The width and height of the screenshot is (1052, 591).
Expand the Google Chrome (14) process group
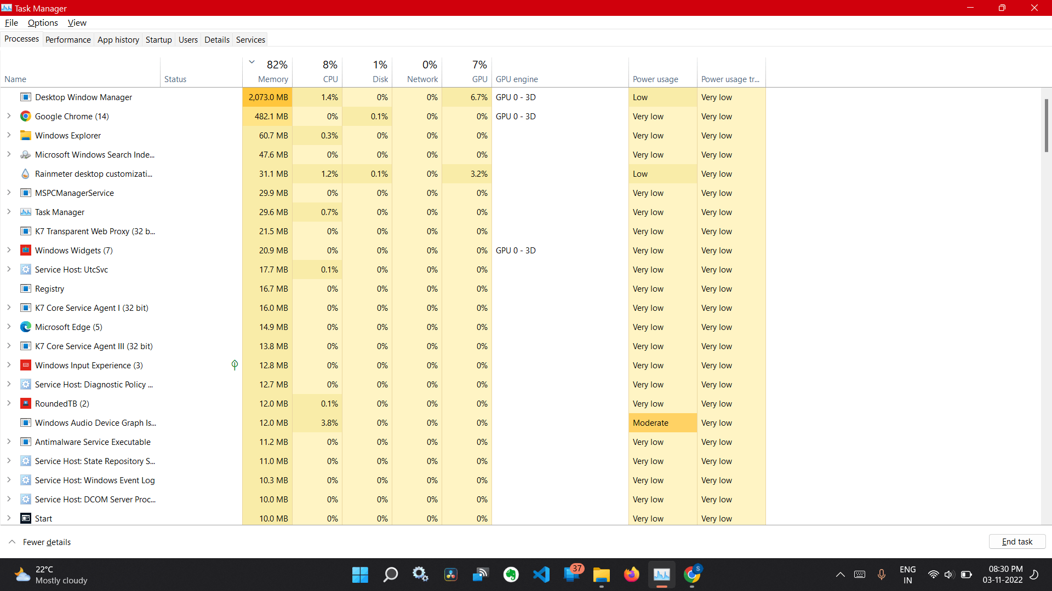(x=9, y=117)
